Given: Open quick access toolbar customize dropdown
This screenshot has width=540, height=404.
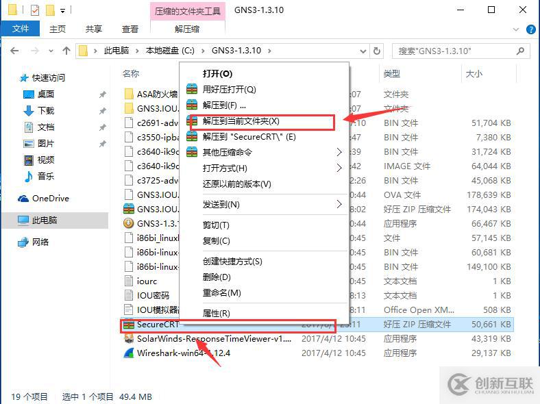Looking at the screenshot, I should [x=62, y=11].
